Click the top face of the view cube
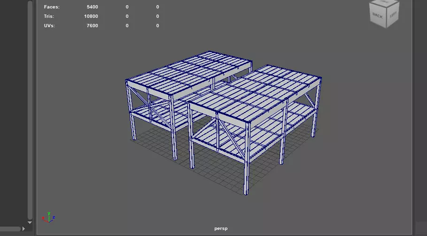The width and height of the screenshot is (427, 236). click(x=384, y=2)
